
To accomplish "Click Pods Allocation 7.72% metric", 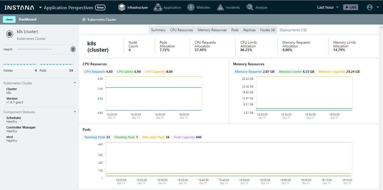I will coord(167,46).
